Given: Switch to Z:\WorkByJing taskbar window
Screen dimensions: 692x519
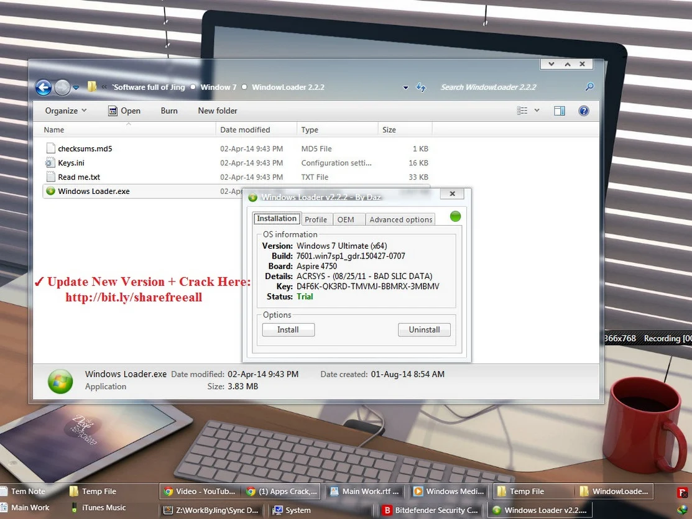Looking at the screenshot, I should [x=211, y=510].
